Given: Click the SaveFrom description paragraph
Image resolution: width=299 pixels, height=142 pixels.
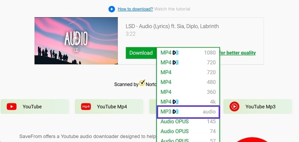Looking at the screenshot, I should coord(88,136).
